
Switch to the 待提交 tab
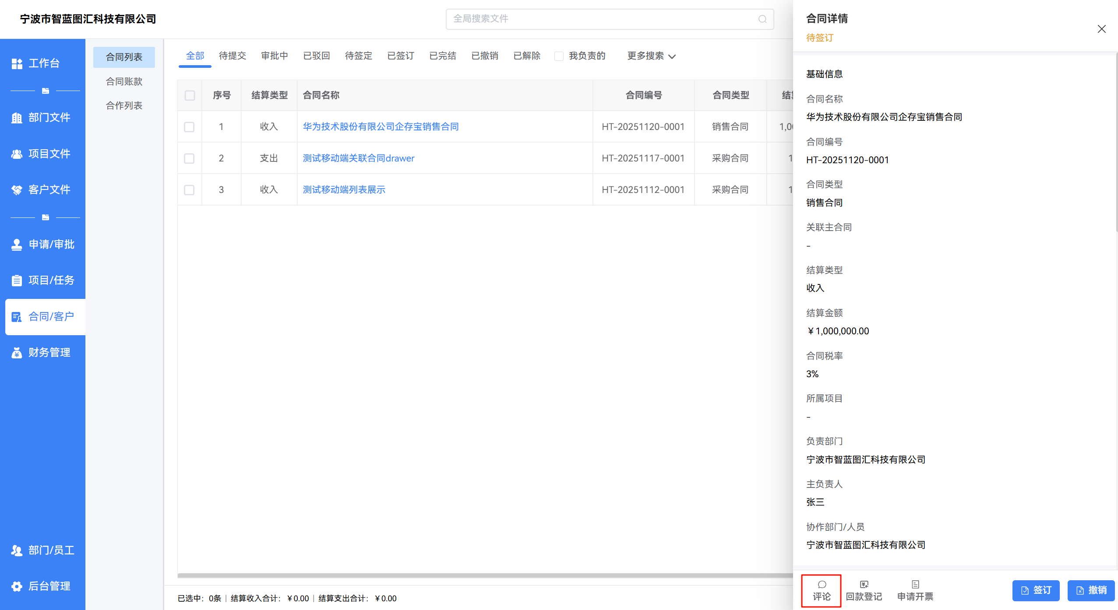(233, 56)
